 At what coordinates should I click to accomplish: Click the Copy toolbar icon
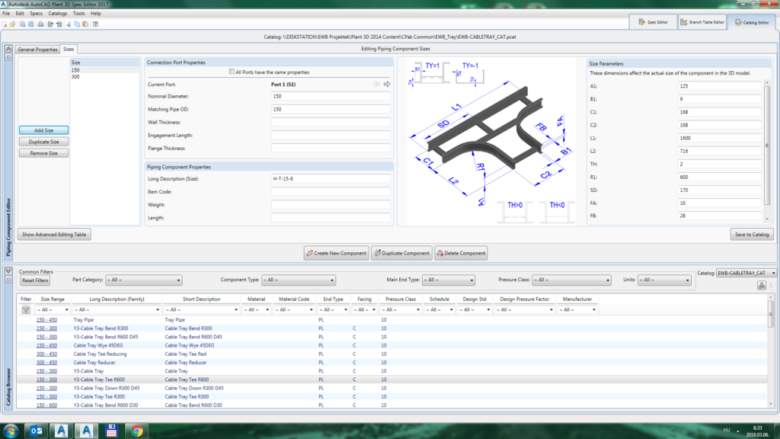pyautogui.click(x=77, y=24)
